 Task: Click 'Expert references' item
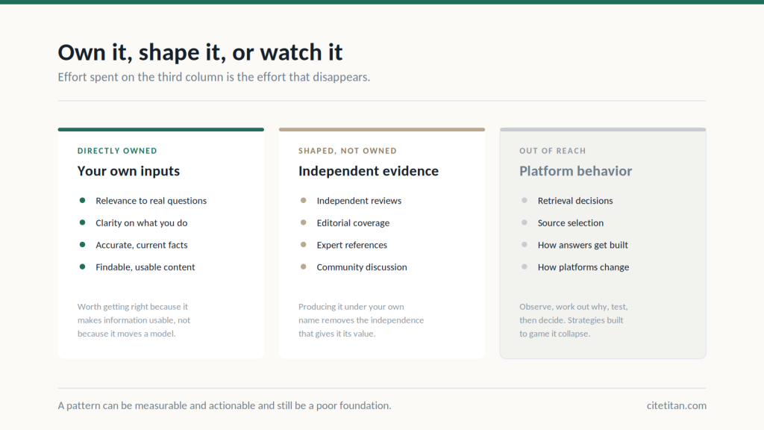[x=352, y=245]
